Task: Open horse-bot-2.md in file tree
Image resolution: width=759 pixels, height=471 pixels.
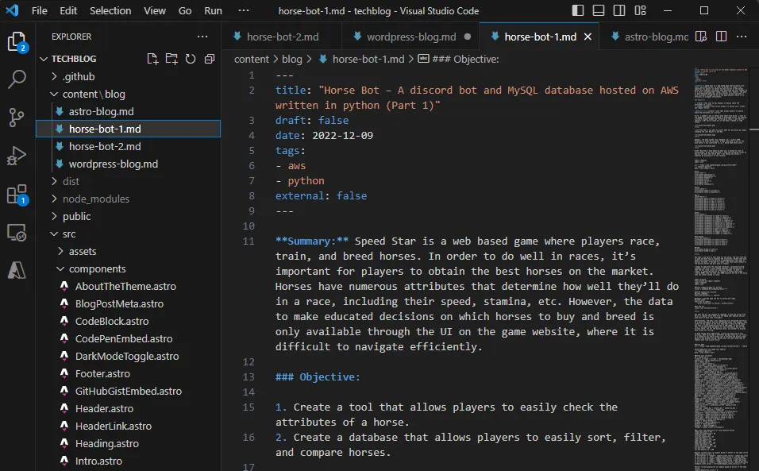Action: point(129,146)
